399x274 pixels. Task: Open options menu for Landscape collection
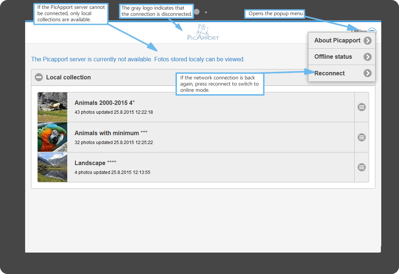pos(362,167)
